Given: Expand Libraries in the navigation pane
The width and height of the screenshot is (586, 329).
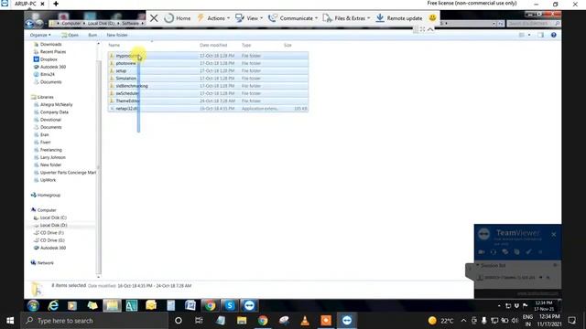Looking at the screenshot, I should coord(45,97).
